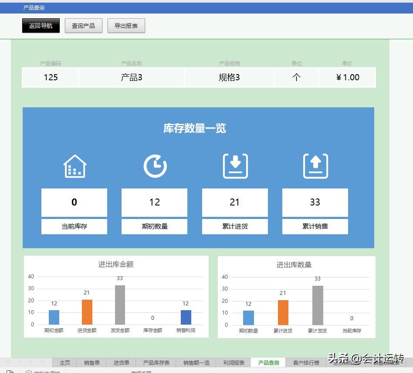Click the 查询产品 button
This screenshot has width=413, height=373.
84,26
